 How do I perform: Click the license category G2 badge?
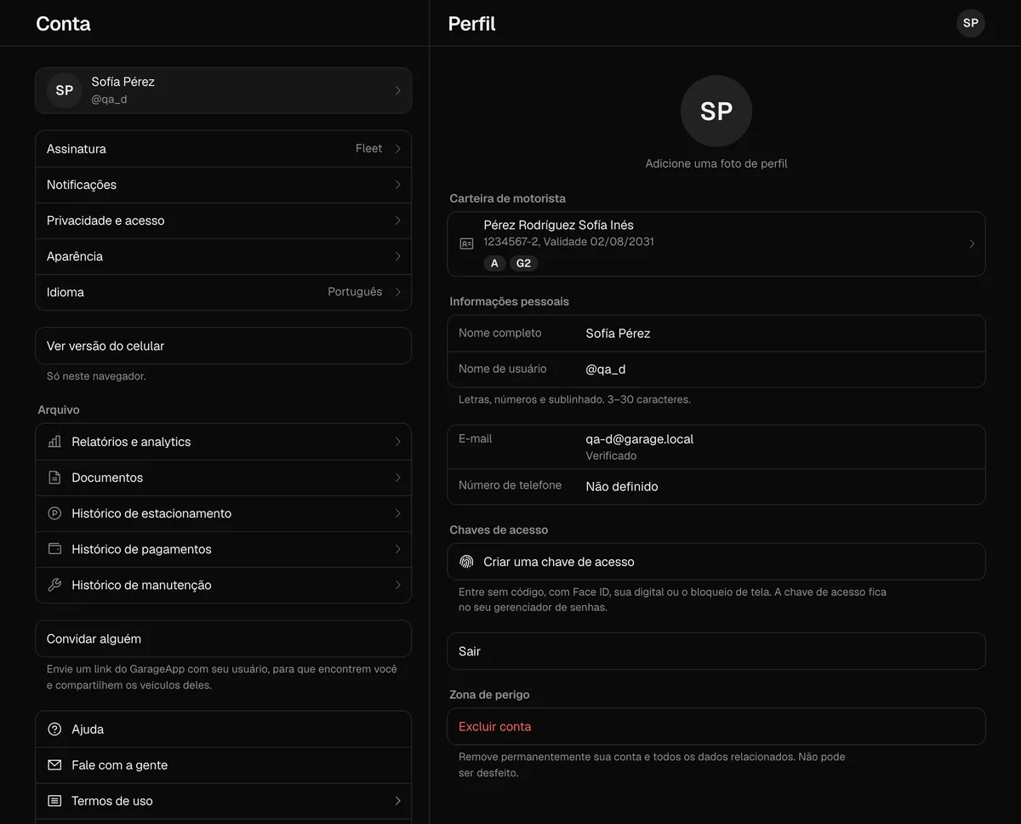point(523,263)
